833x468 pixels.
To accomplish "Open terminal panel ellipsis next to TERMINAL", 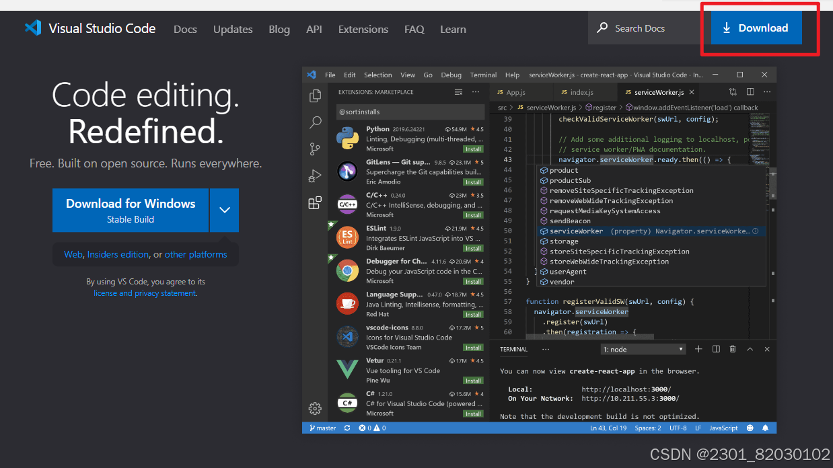I will [546, 349].
